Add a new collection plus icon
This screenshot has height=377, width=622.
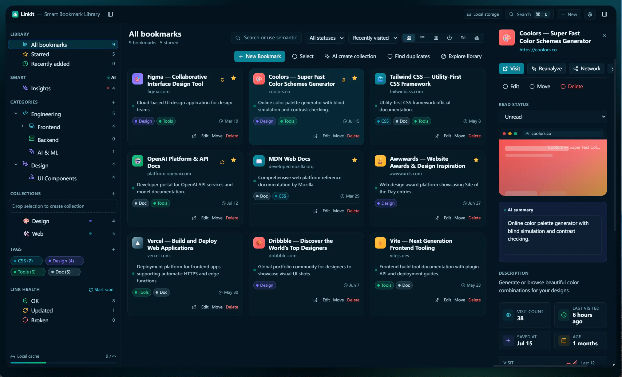[113, 194]
